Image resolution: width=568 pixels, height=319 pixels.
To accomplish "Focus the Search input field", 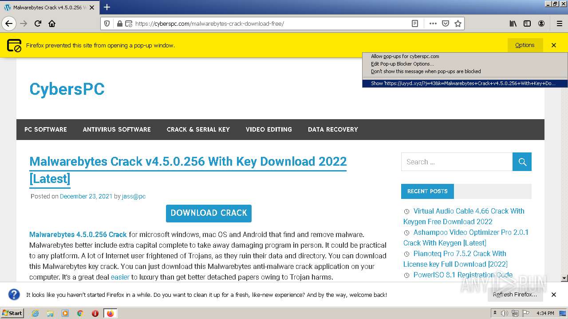I will (x=457, y=162).
